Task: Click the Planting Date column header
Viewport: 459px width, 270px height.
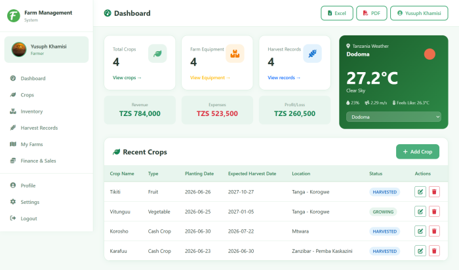Action: click(x=199, y=174)
